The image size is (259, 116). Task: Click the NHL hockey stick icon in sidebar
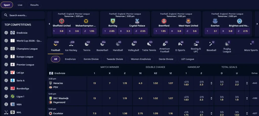(x=6, y=112)
